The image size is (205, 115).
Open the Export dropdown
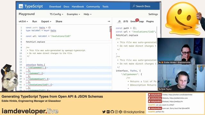coord(46,21)
